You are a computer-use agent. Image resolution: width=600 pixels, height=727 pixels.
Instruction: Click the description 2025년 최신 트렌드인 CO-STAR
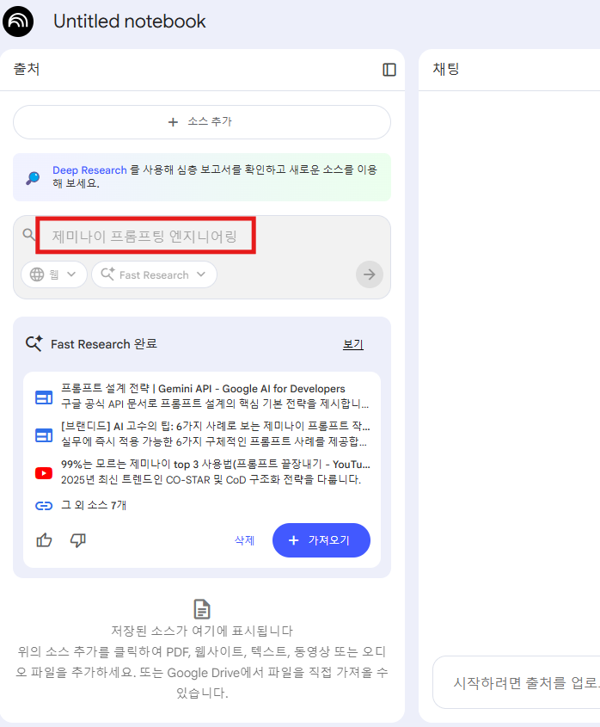tap(211, 479)
